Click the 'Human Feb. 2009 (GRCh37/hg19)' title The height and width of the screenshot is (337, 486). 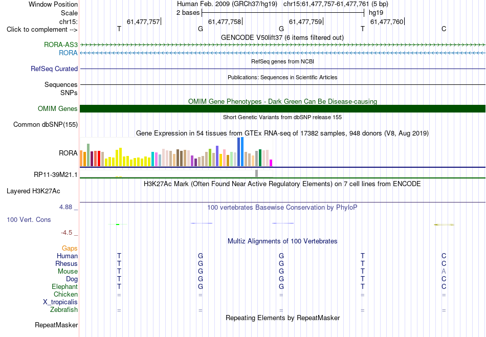(x=227, y=4)
